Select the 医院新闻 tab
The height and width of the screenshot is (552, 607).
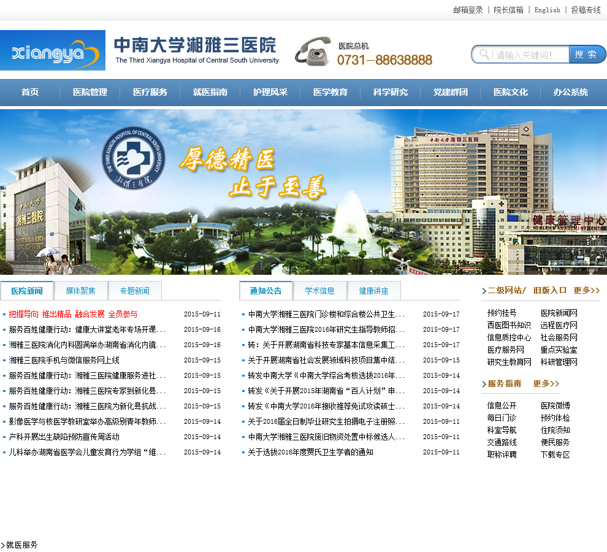pyautogui.click(x=27, y=291)
